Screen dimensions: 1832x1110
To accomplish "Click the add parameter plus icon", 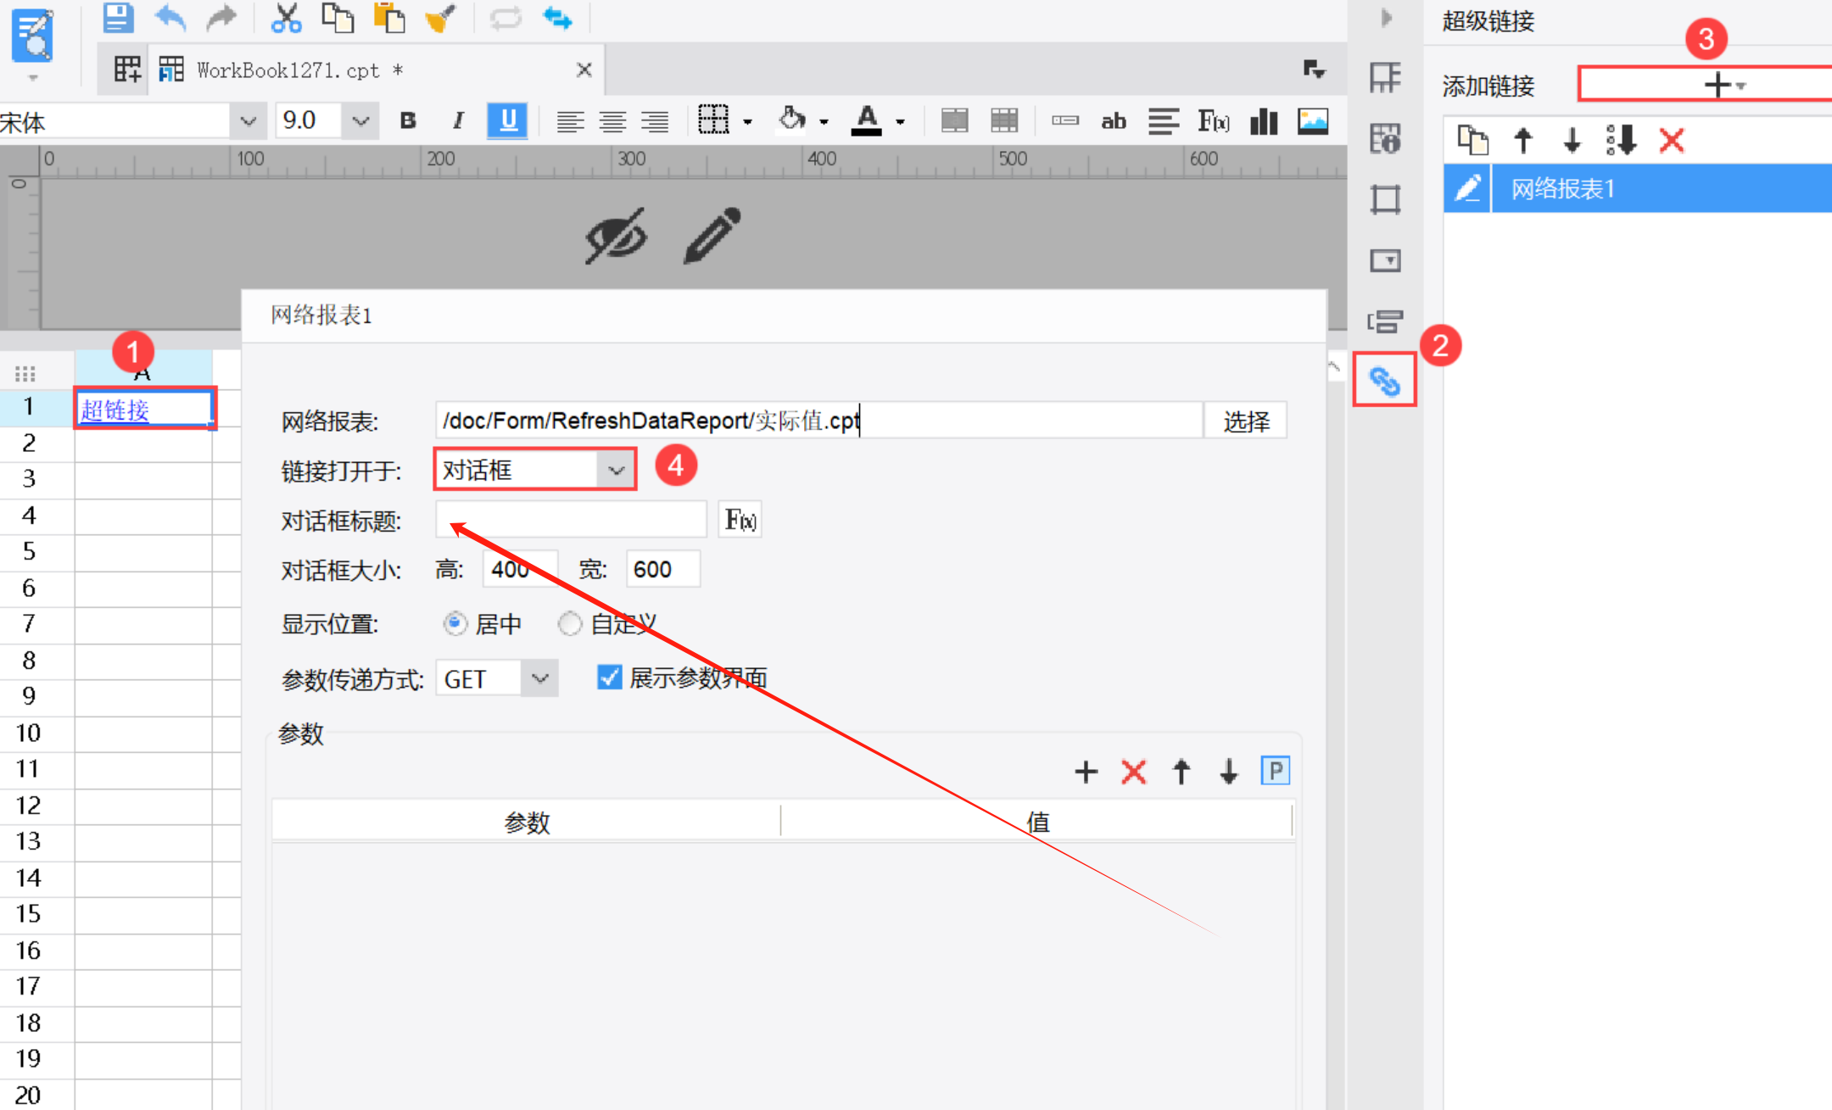I will coord(1086,772).
